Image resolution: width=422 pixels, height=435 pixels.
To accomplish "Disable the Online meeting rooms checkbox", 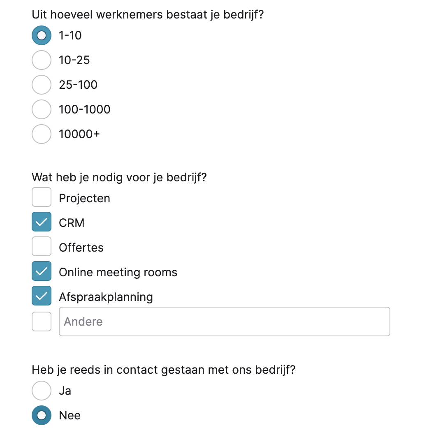I will coord(42,271).
